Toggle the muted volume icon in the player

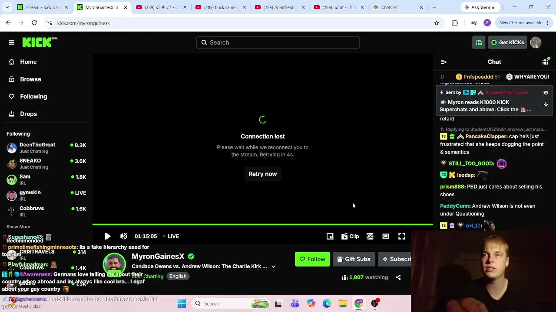point(124,236)
